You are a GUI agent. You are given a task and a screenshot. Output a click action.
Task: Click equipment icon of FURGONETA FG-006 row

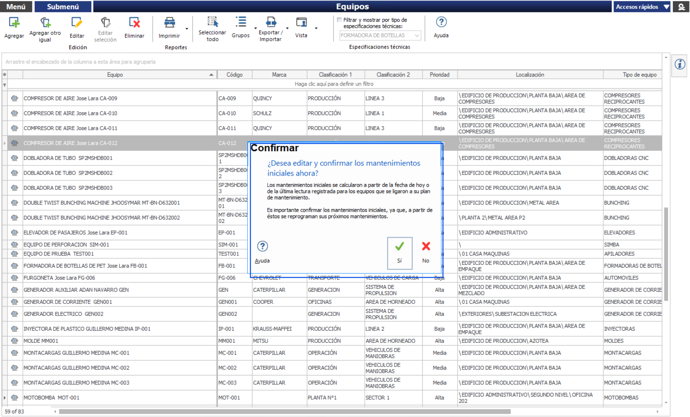[14, 278]
